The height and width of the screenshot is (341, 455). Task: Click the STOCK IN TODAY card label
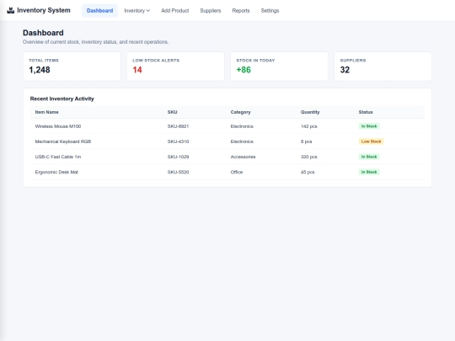[255, 61]
